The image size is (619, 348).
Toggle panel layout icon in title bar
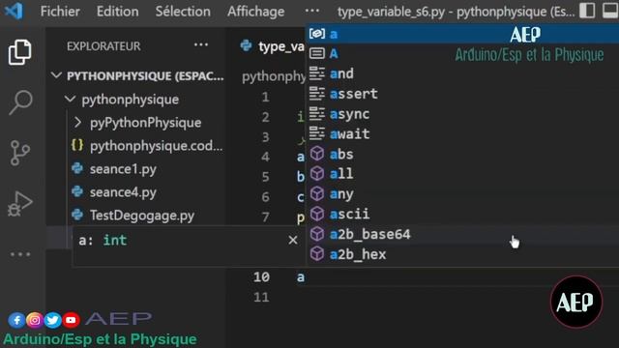(x=610, y=11)
